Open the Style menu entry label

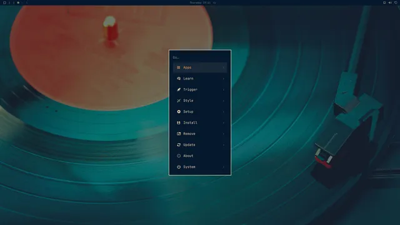tap(188, 101)
